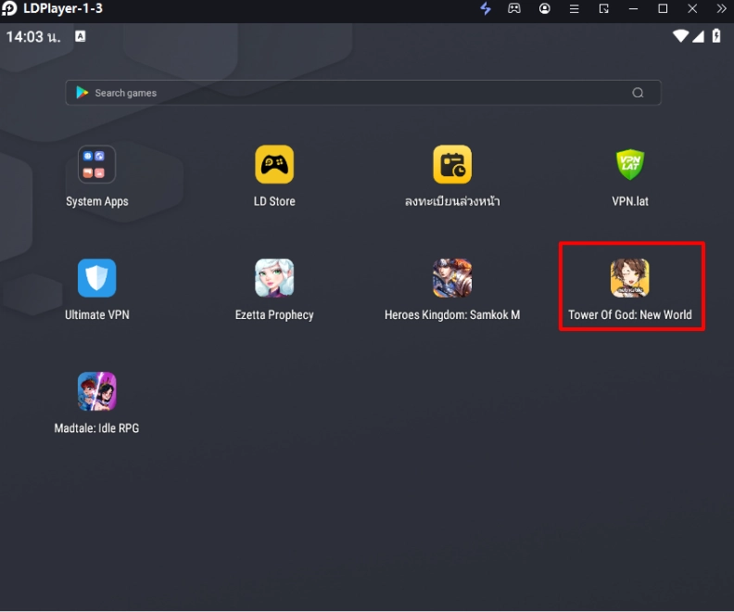Close the LDPlayer window

point(692,8)
